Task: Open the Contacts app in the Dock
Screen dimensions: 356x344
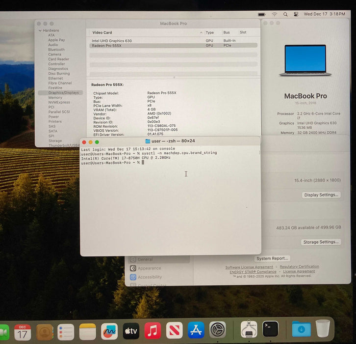Action: coord(45,332)
